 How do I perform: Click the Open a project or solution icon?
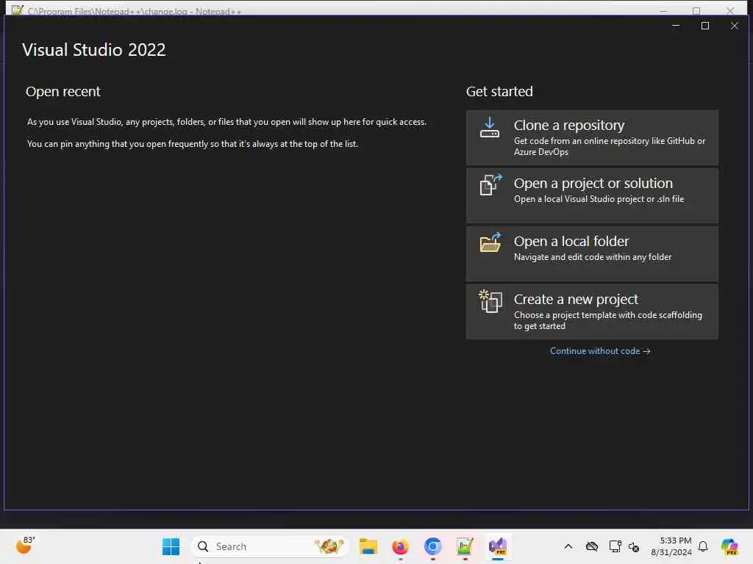point(490,184)
